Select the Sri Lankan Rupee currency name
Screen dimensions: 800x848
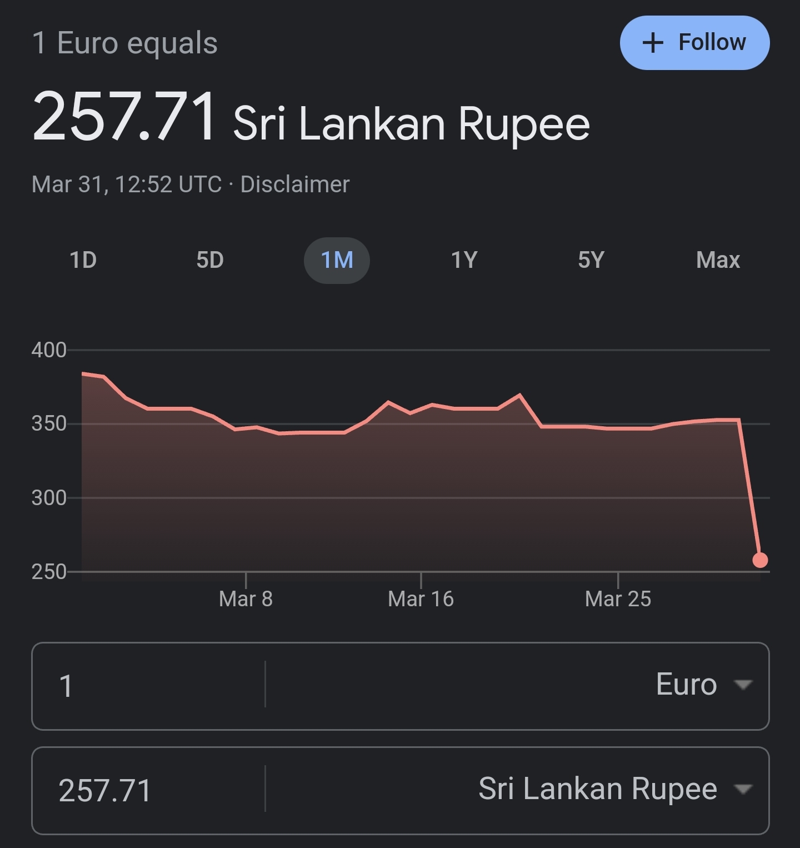pos(598,789)
